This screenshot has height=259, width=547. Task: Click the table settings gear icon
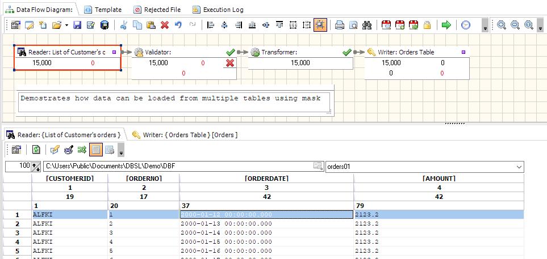(x=110, y=150)
